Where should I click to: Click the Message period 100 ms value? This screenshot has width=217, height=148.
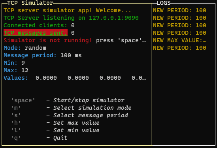click(71, 55)
